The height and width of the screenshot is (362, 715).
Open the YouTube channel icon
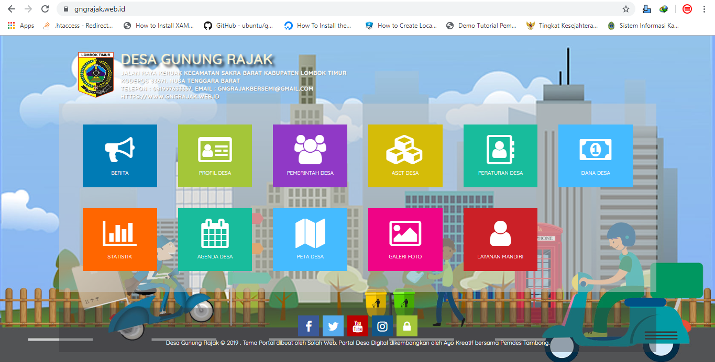[x=357, y=325]
